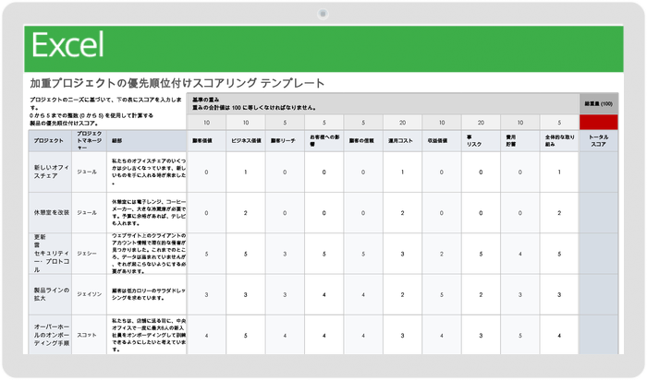647x380 pixels.
Task: Click the オーバーホールのオンボーディング手順 project cell
Action: [x=48, y=335]
